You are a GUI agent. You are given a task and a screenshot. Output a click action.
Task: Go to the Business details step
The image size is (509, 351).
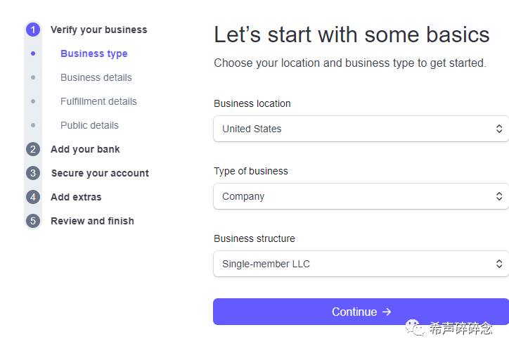[96, 77]
